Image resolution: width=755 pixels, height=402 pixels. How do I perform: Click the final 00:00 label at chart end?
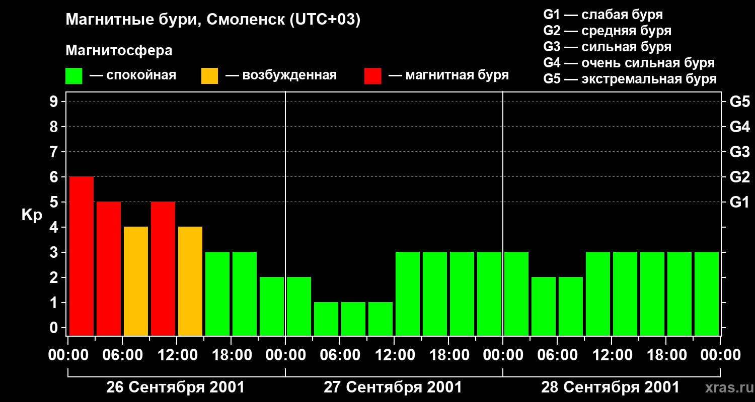[x=720, y=355]
